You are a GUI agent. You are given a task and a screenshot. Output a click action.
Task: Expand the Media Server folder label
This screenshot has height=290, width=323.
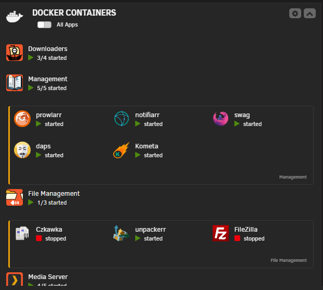(x=48, y=277)
